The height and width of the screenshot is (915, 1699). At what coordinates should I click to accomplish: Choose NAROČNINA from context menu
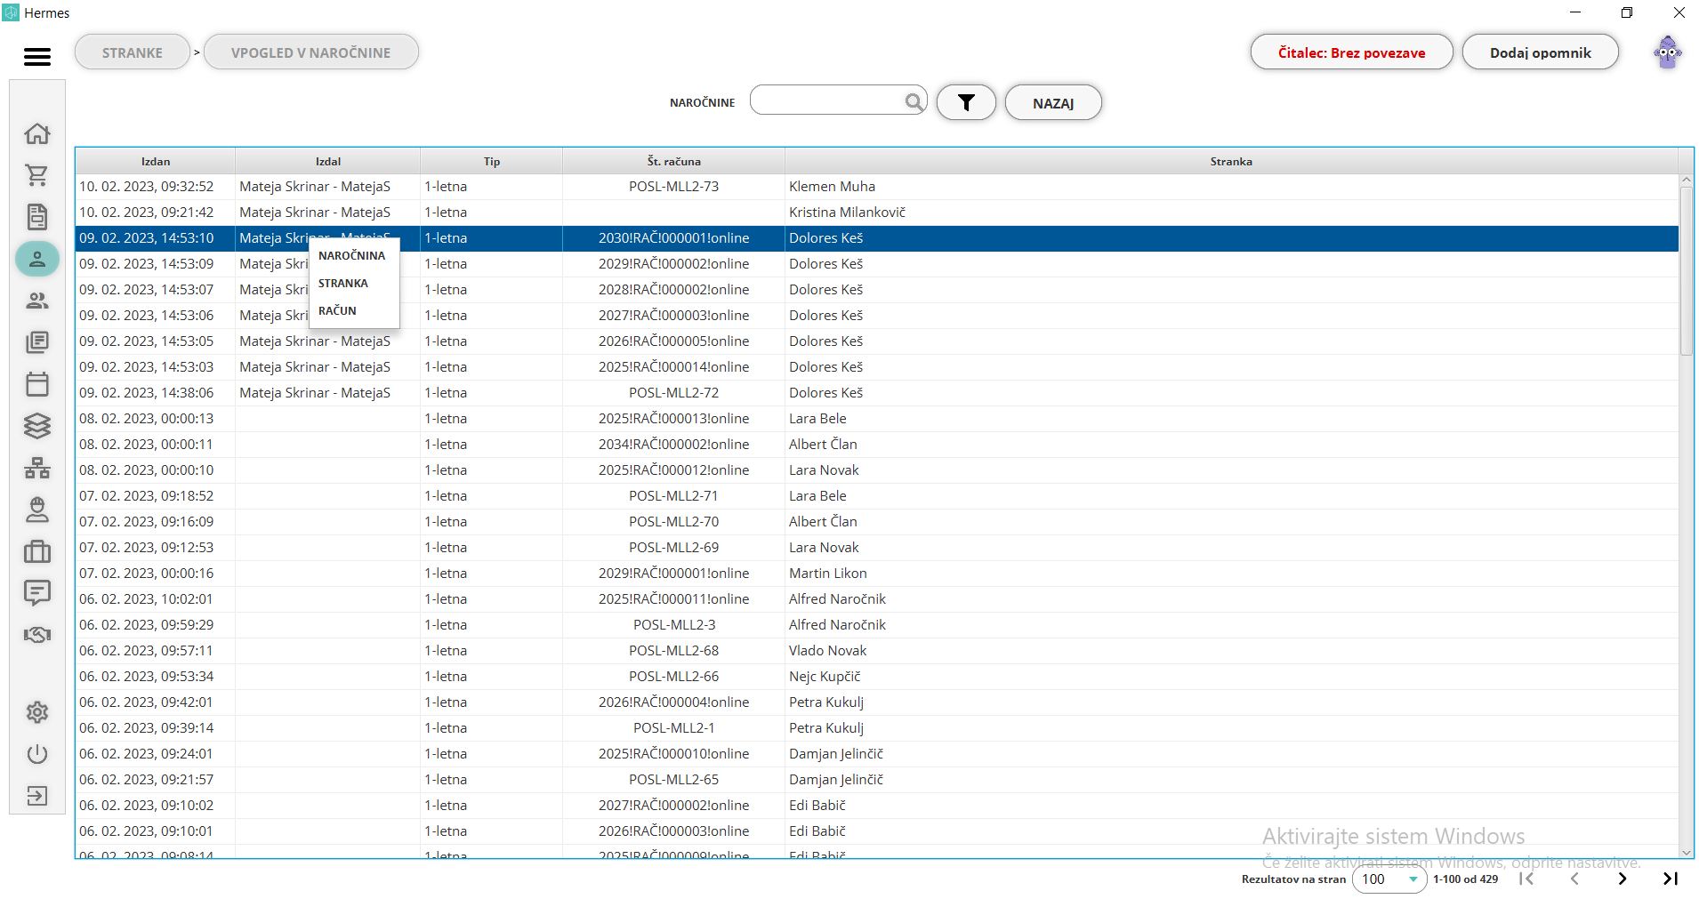point(352,255)
